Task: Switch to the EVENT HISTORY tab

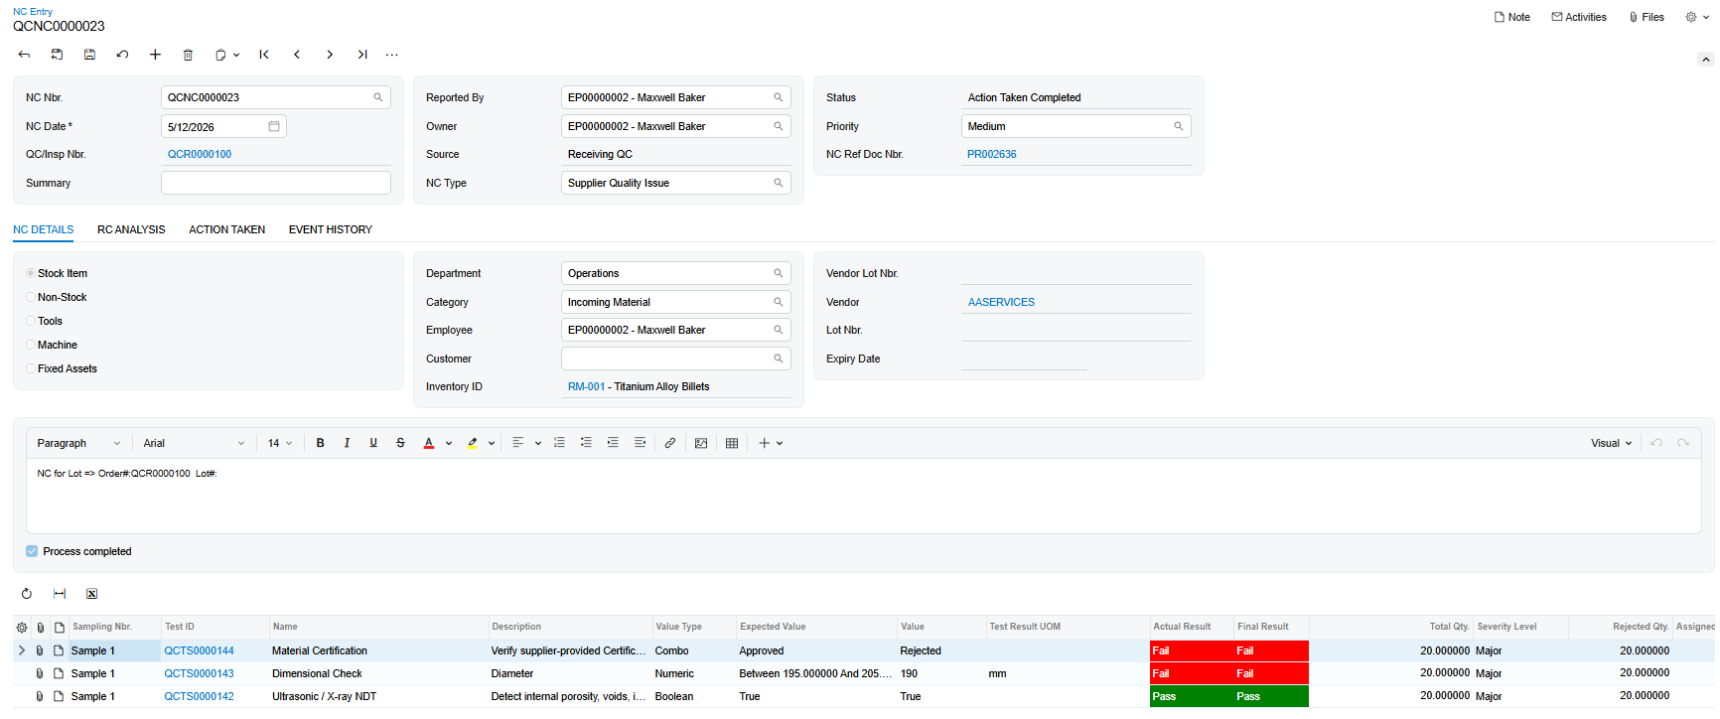Action: [x=331, y=229]
